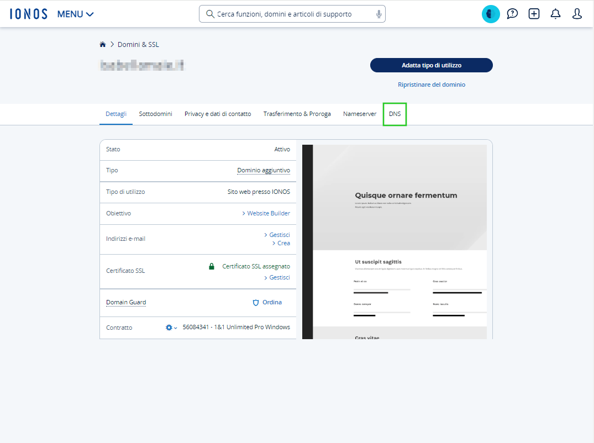This screenshot has height=443, width=594.
Task: Click the website preview thumbnail
Action: 395,241
